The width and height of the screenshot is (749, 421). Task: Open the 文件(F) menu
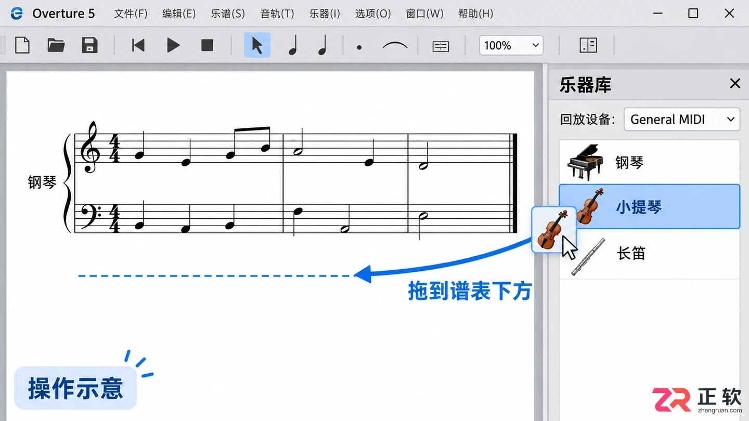[131, 14]
